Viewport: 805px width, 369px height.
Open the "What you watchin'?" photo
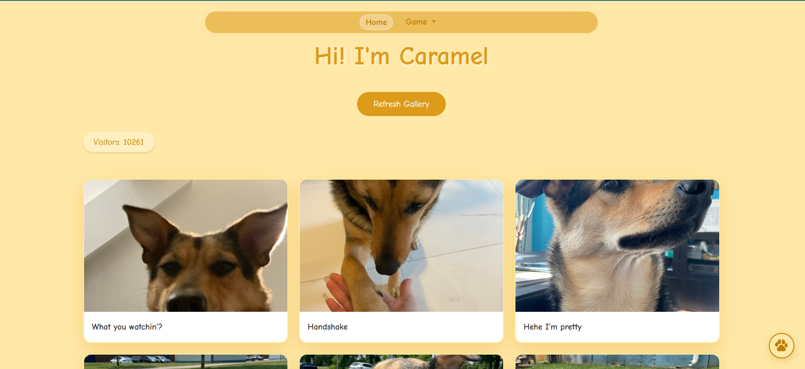tap(186, 246)
